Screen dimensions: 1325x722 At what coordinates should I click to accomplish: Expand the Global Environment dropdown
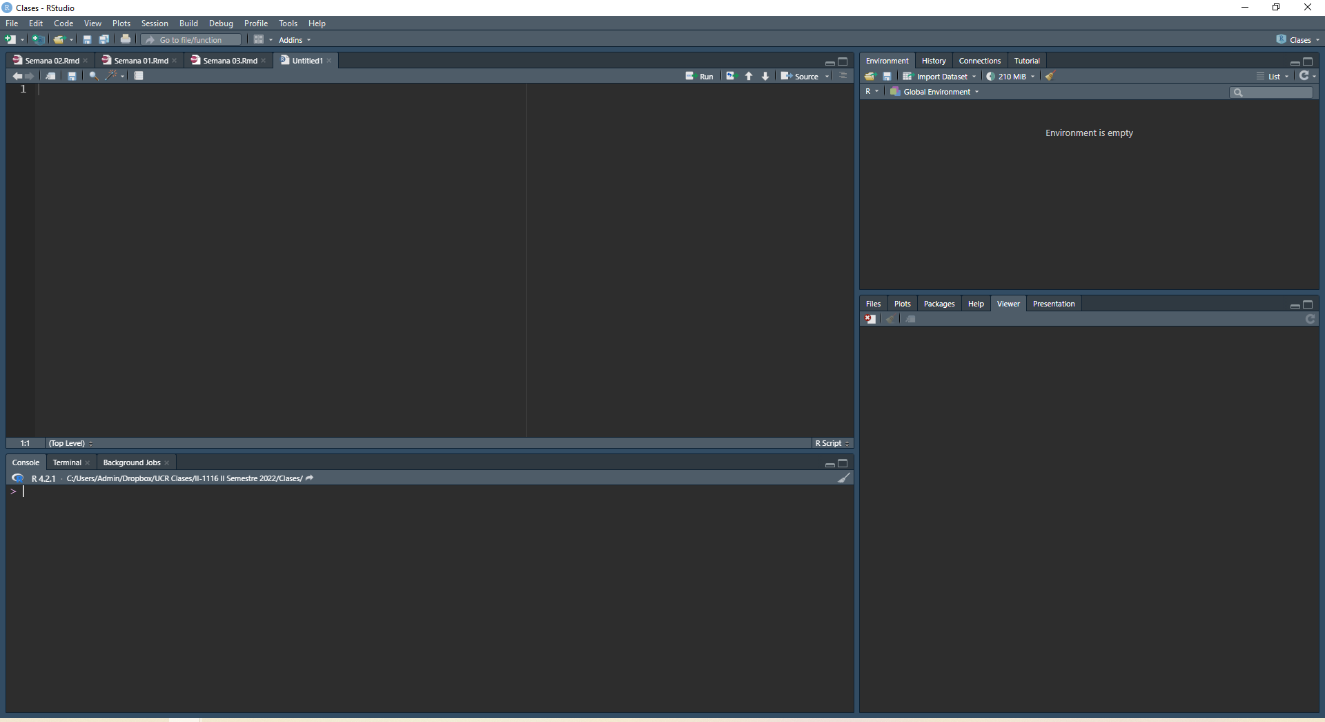[935, 92]
